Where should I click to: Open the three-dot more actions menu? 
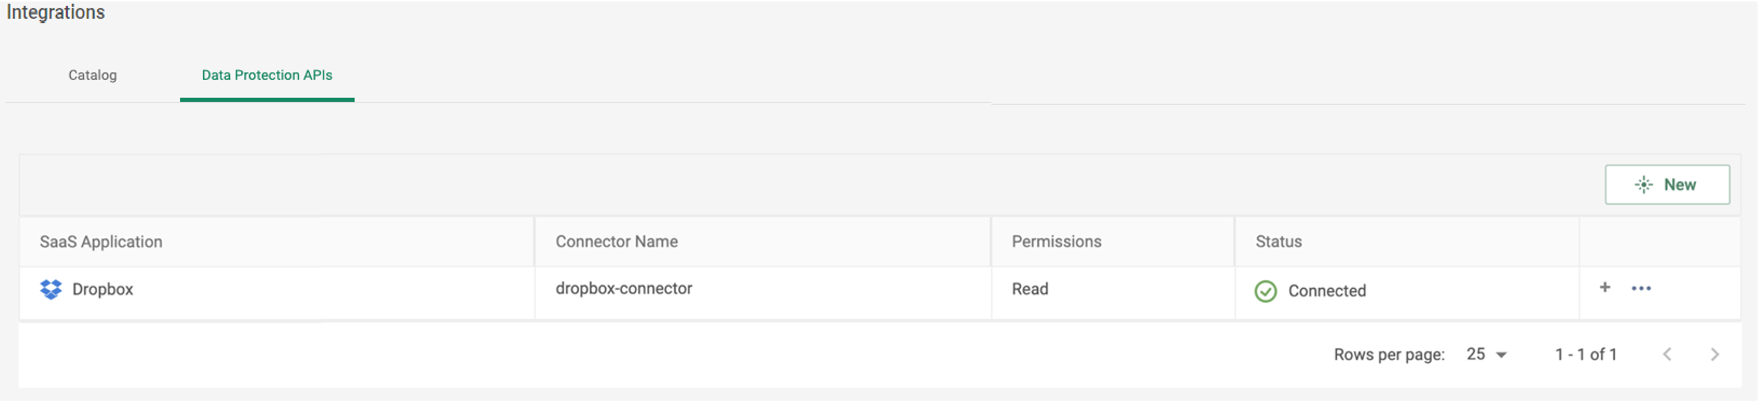[x=1641, y=289]
